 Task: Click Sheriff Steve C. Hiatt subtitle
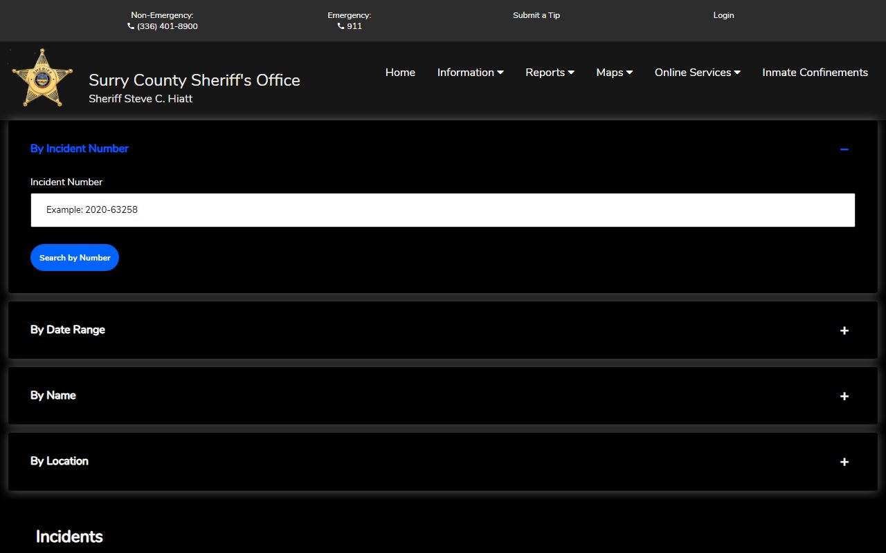[x=141, y=99]
